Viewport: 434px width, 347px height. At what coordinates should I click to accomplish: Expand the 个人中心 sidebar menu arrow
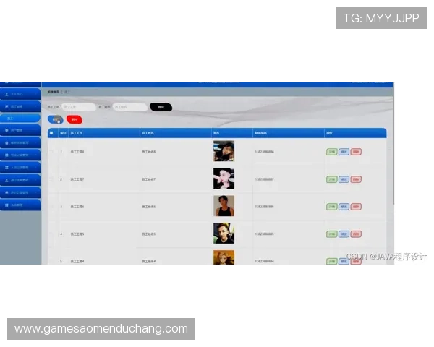tap(36, 94)
